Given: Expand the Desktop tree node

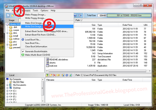Looking at the screenshot, I should tap(7, 88).
